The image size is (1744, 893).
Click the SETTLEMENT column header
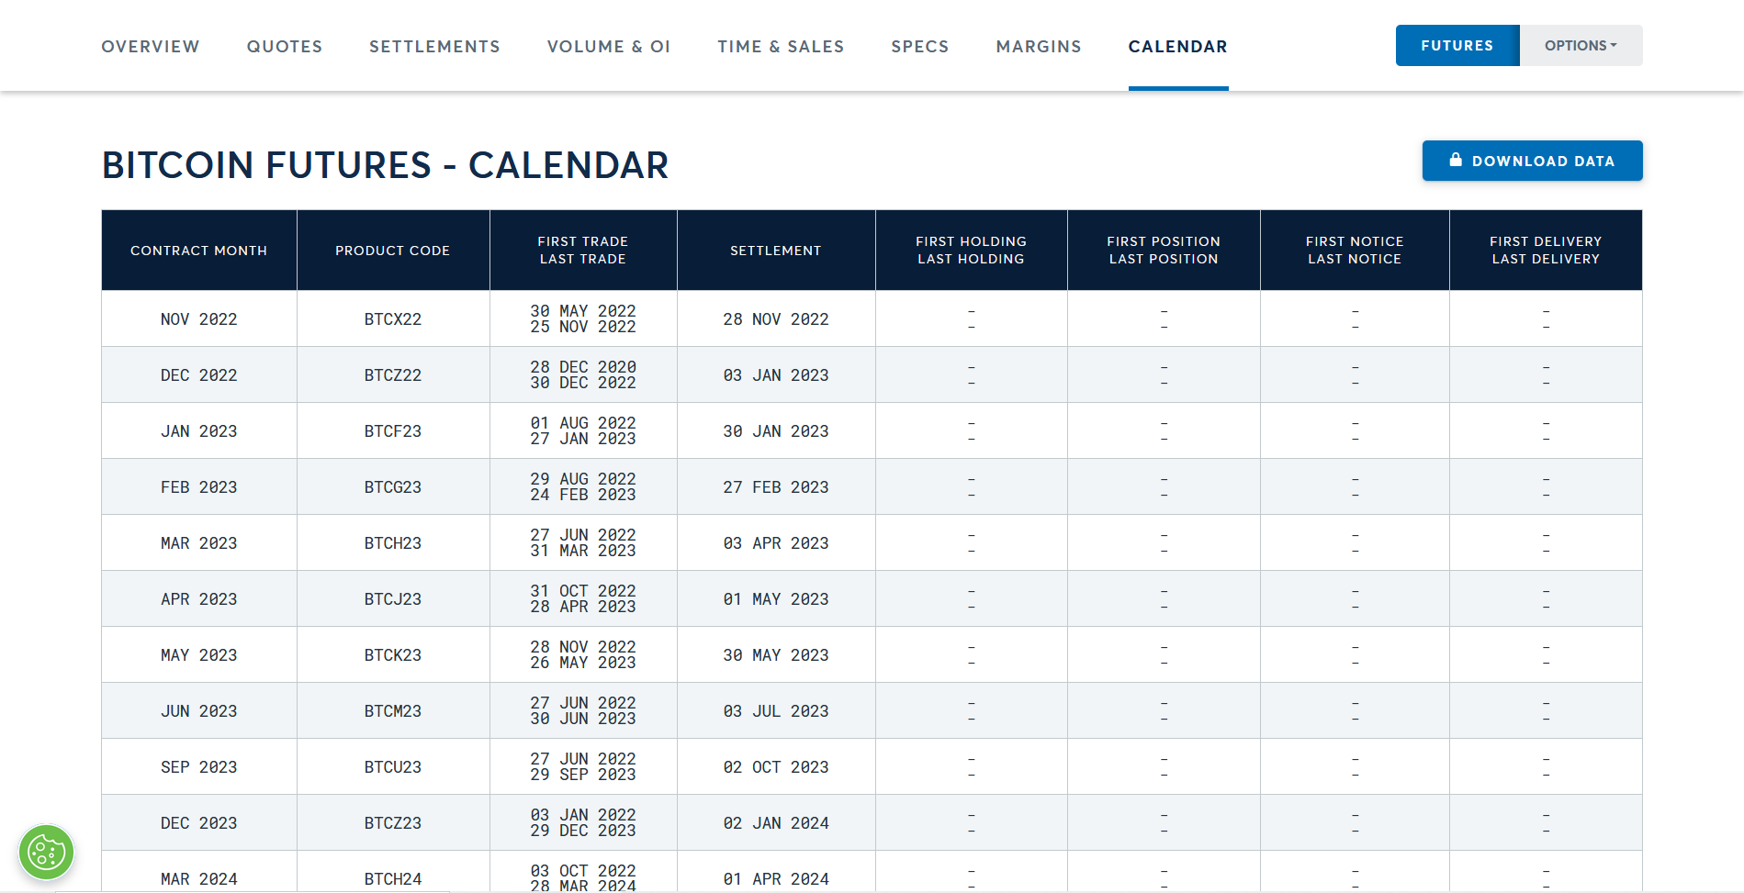(775, 250)
